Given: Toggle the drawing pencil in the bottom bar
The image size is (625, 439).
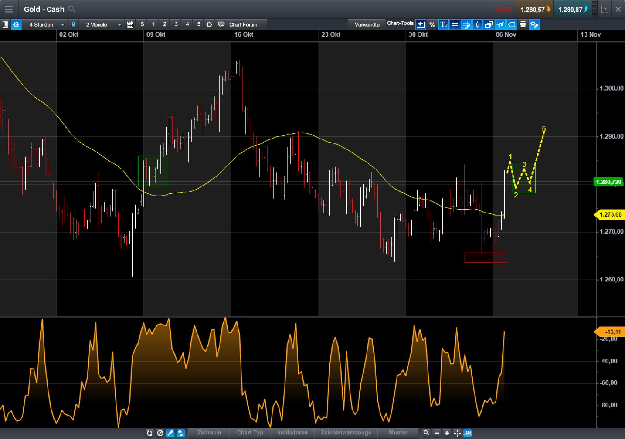Looking at the screenshot, I should (171, 433).
